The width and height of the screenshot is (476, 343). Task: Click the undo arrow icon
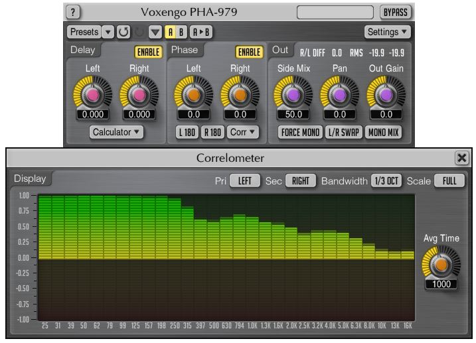(x=123, y=32)
